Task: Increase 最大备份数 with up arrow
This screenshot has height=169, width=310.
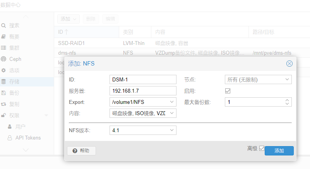Action: (287, 100)
